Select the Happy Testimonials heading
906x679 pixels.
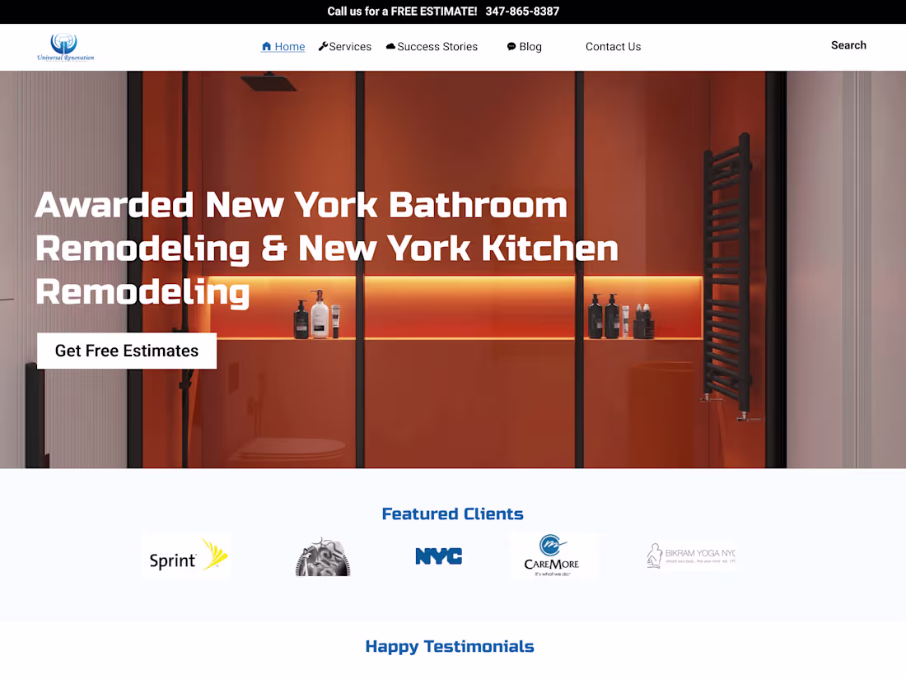click(450, 646)
